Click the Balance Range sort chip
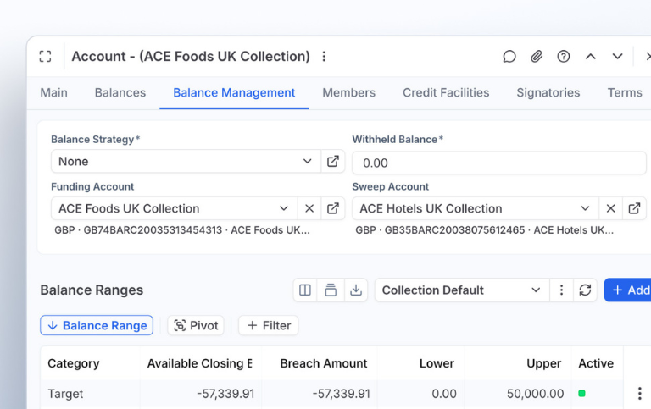 click(97, 326)
